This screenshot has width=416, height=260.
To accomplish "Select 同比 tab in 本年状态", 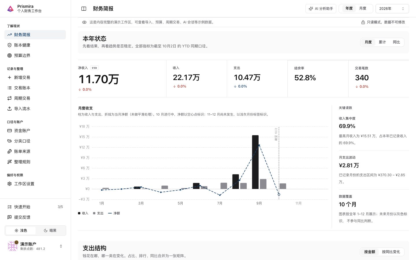I will [x=396, y=42].
